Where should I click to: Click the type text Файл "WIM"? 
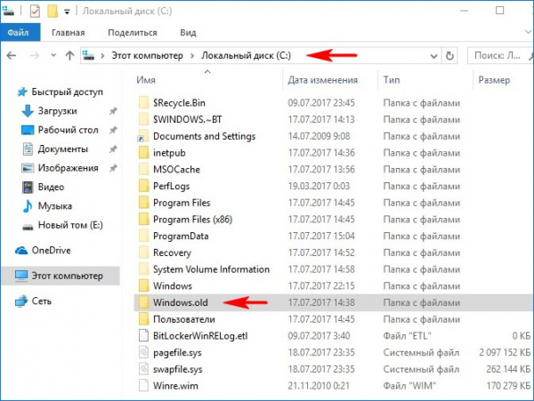409,386
